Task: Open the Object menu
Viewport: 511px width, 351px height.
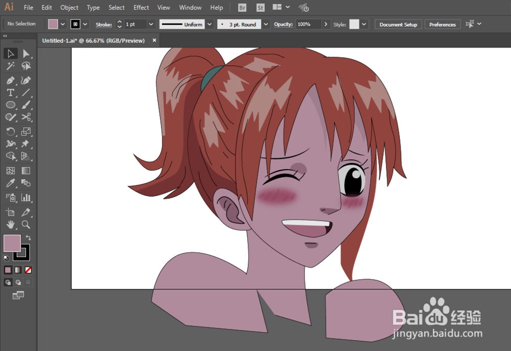Action: pyautogui.click(x=69, y=8)
